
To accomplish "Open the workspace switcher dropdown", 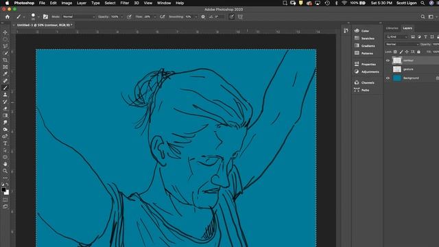I will [432, 16].
